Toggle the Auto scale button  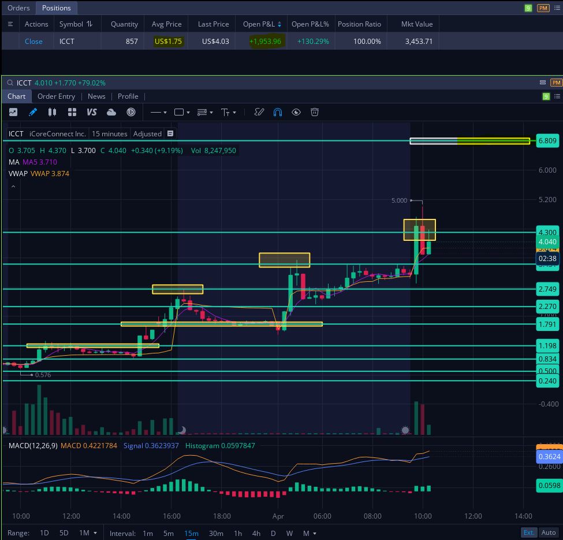coord(549,532)
